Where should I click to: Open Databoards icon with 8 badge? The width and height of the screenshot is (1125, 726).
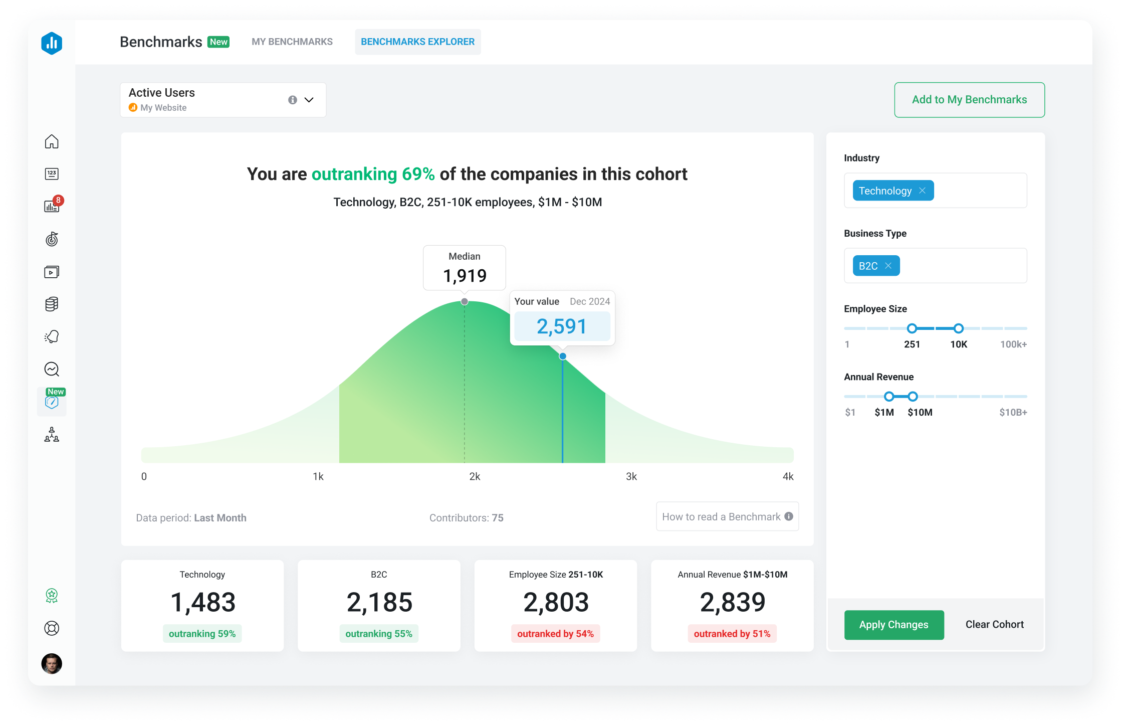click(52, 206)
